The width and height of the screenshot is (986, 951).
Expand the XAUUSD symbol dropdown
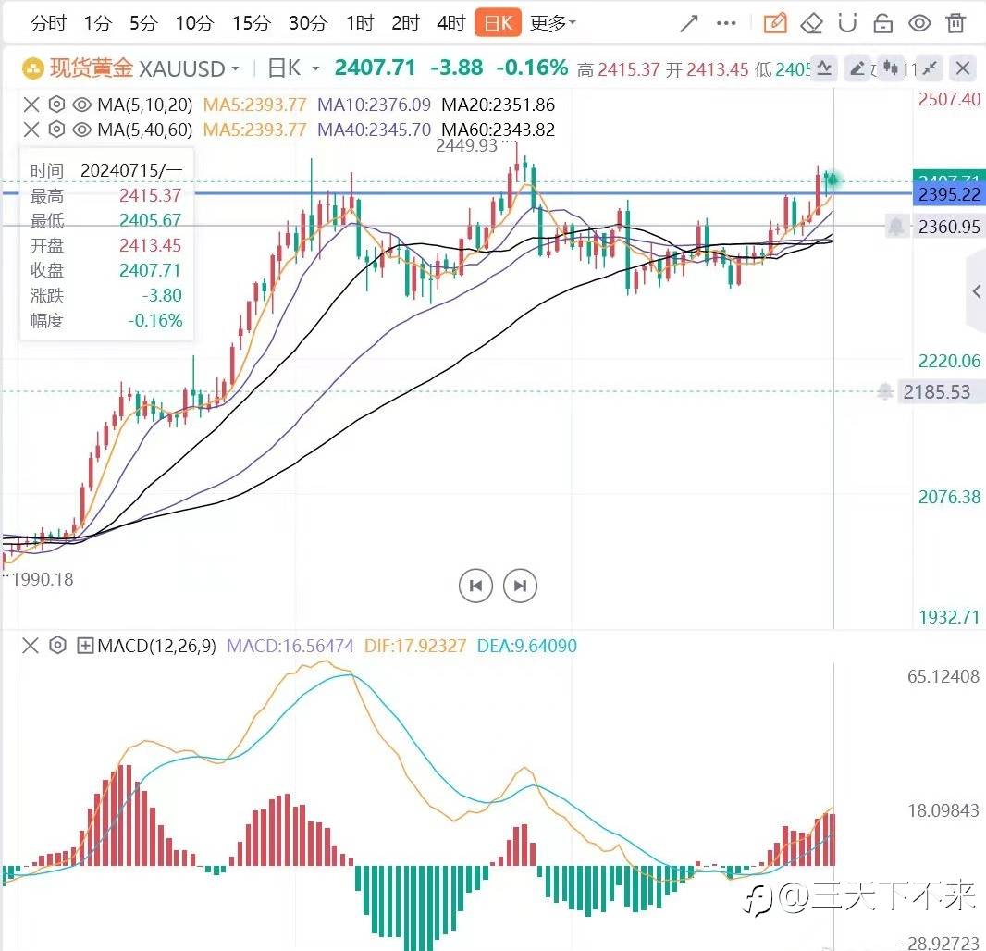tap(235, 68)
